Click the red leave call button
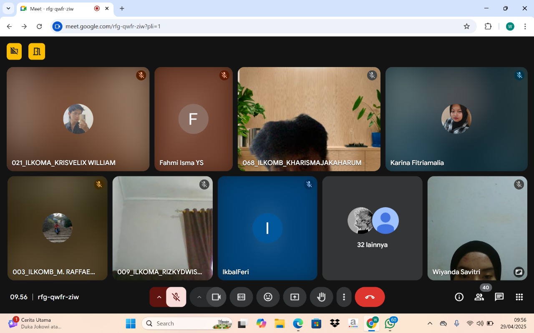 pos(370,297)
